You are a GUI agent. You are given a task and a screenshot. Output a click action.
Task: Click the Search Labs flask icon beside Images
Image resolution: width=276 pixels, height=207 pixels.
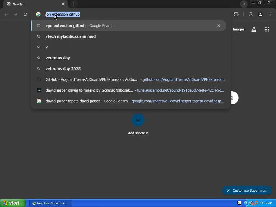pos(254,29)
